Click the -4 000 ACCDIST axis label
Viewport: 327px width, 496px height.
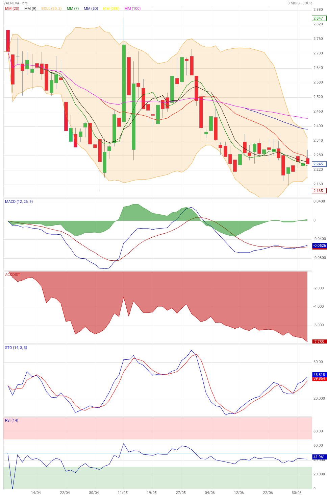(319, 307)
